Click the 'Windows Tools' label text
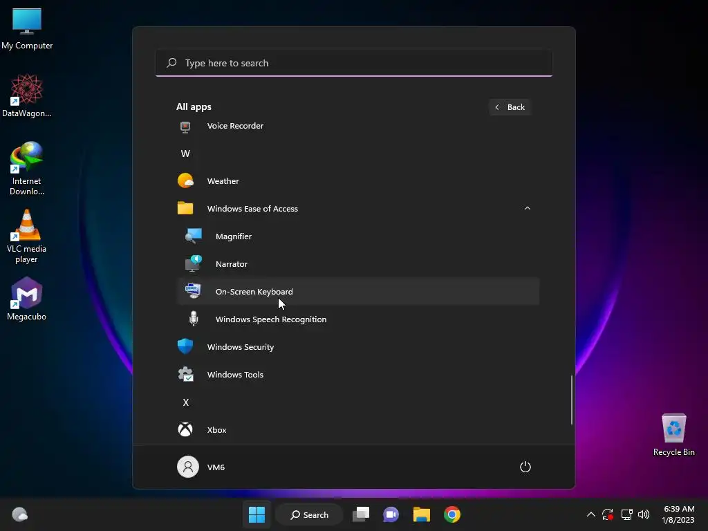Screen dimensions: 708x531 pyautogui.click(x=235, y=374)
